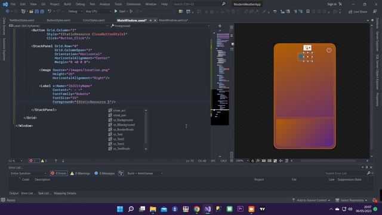
Task: Click the Save toolbar icon
Action: coord(37,11)
